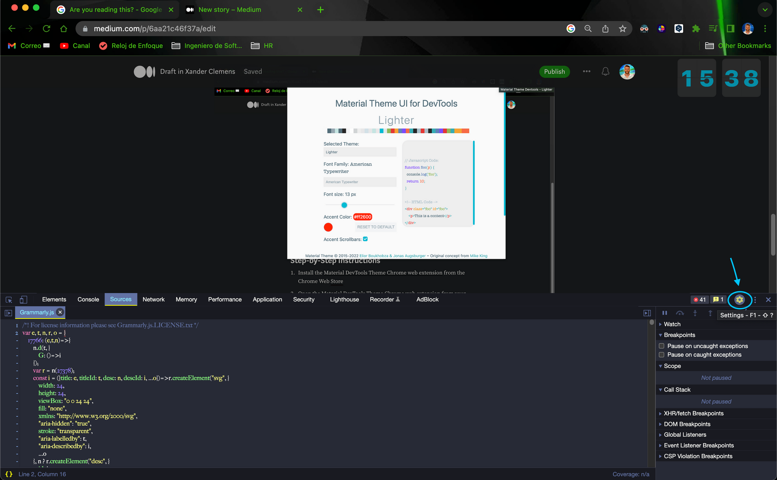Image resolution: width=777 pixels, height=480 pixels.
Task: Open DevTools settings gear
Action: click(739, 299)
